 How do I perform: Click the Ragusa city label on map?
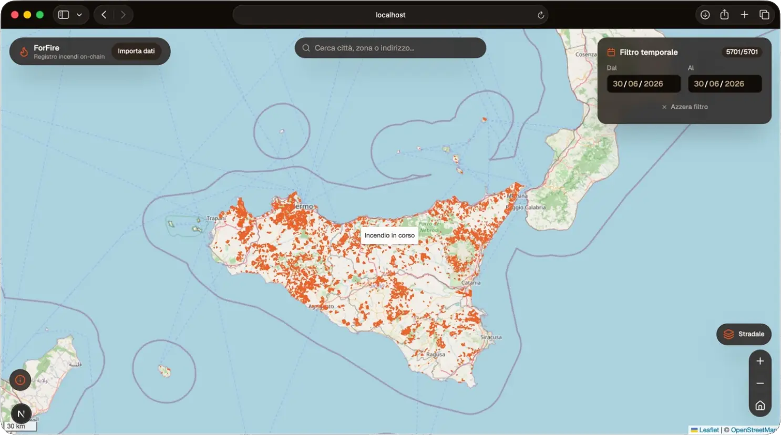point(436,355)
